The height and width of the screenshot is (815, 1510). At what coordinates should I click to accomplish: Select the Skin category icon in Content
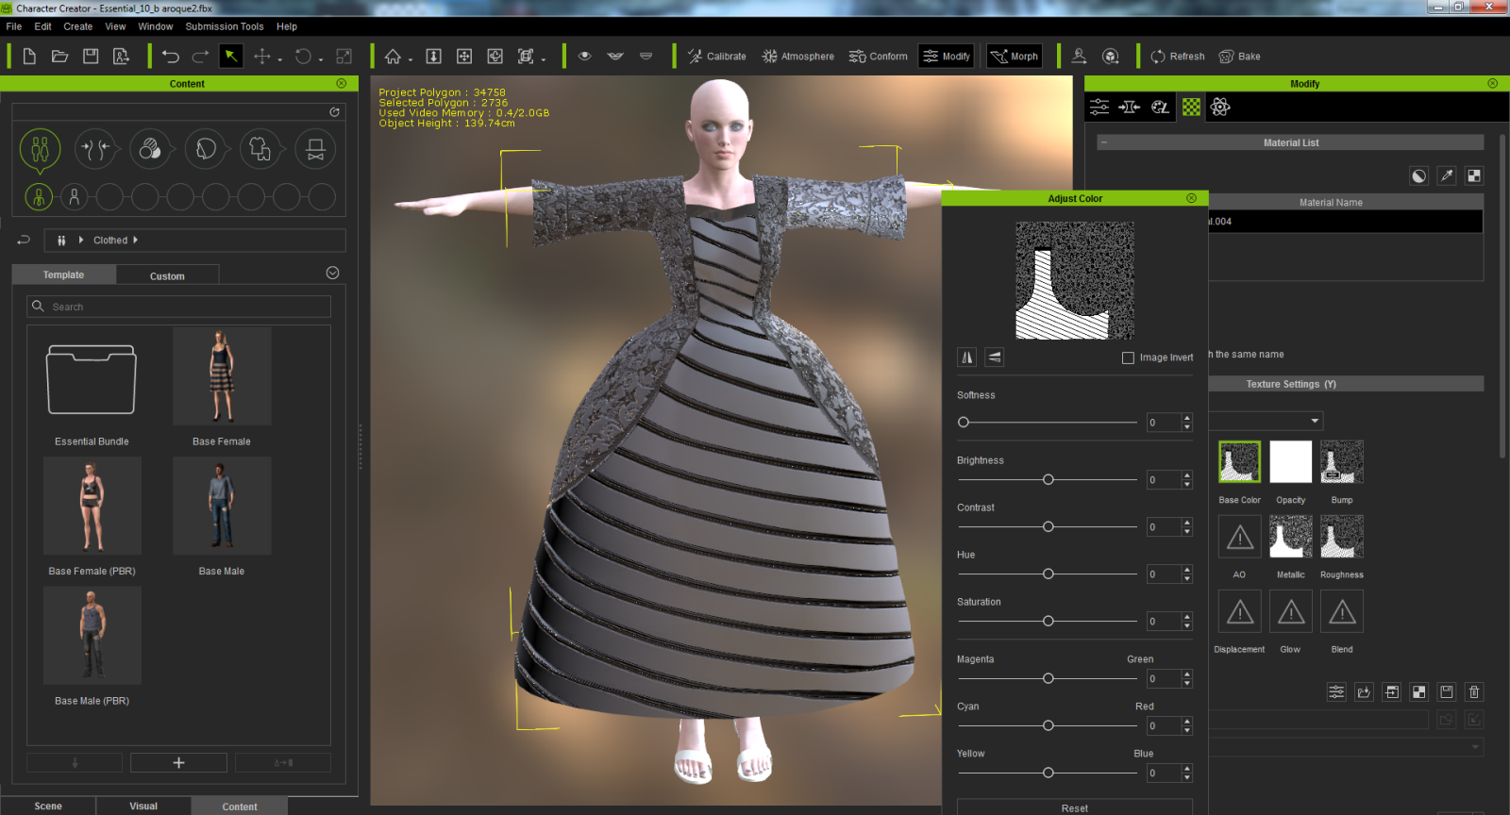tap(150, 149)
